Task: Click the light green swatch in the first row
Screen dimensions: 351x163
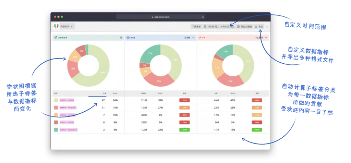Action: tap(56, 100)
